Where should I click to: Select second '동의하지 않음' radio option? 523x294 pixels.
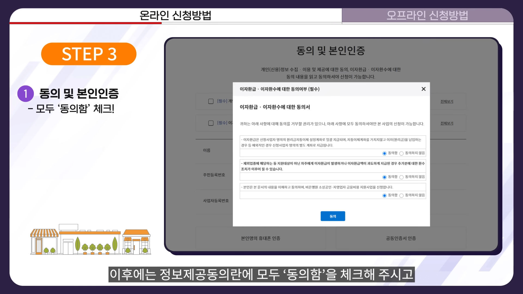401,177
